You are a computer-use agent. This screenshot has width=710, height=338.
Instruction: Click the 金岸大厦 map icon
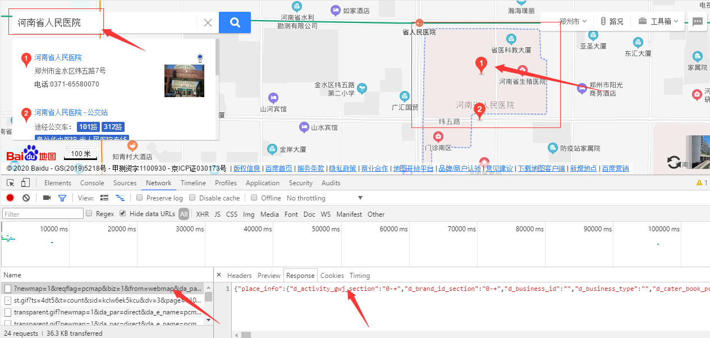[x=272, y=149]
